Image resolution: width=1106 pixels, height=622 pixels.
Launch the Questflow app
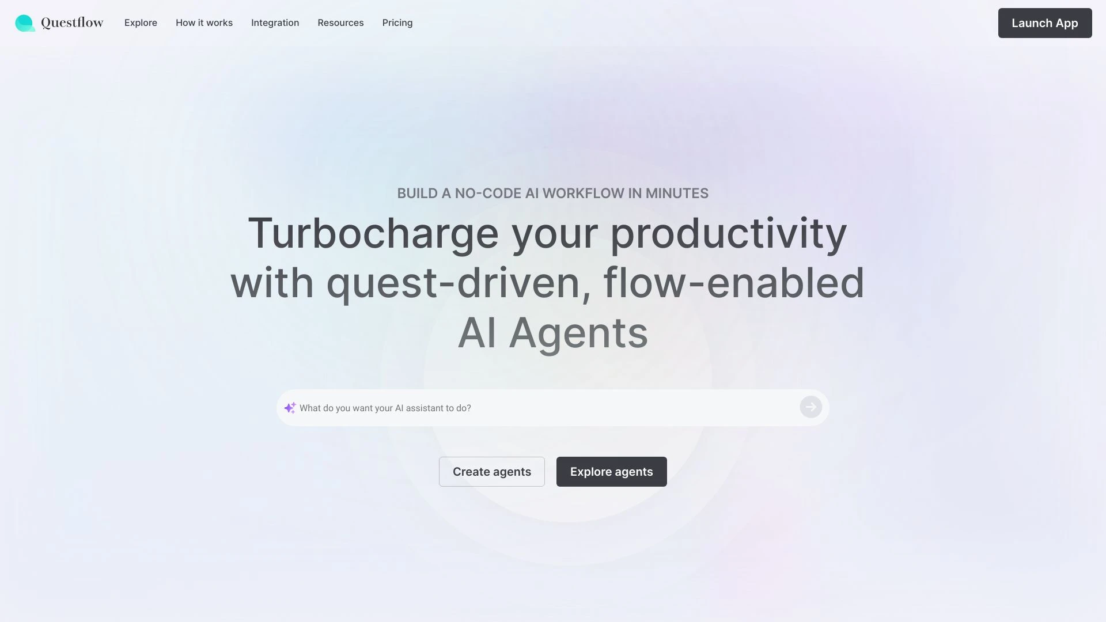point(1044,22)
